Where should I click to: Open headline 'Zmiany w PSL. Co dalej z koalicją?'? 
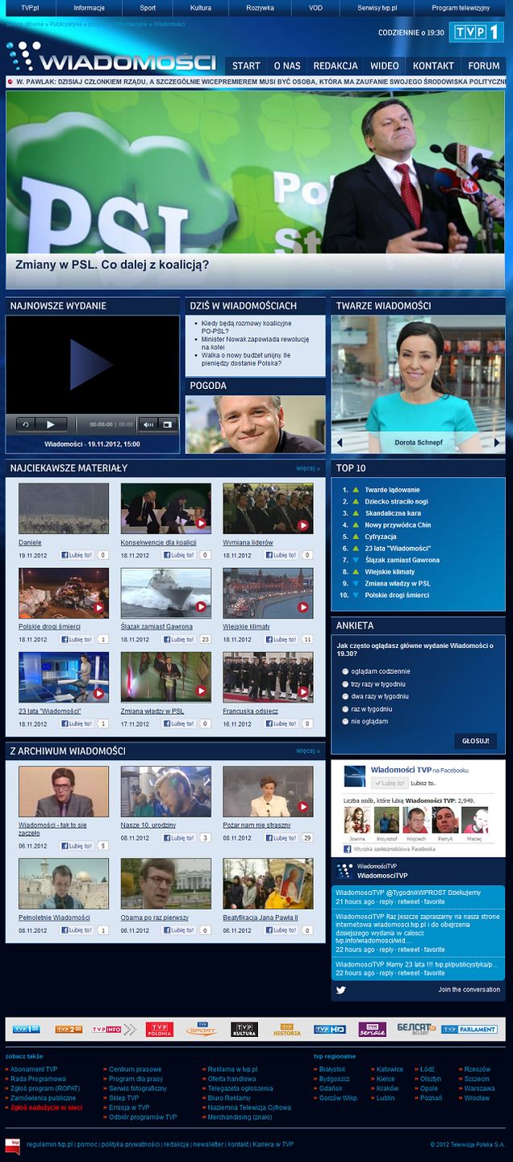coord(112,264)
